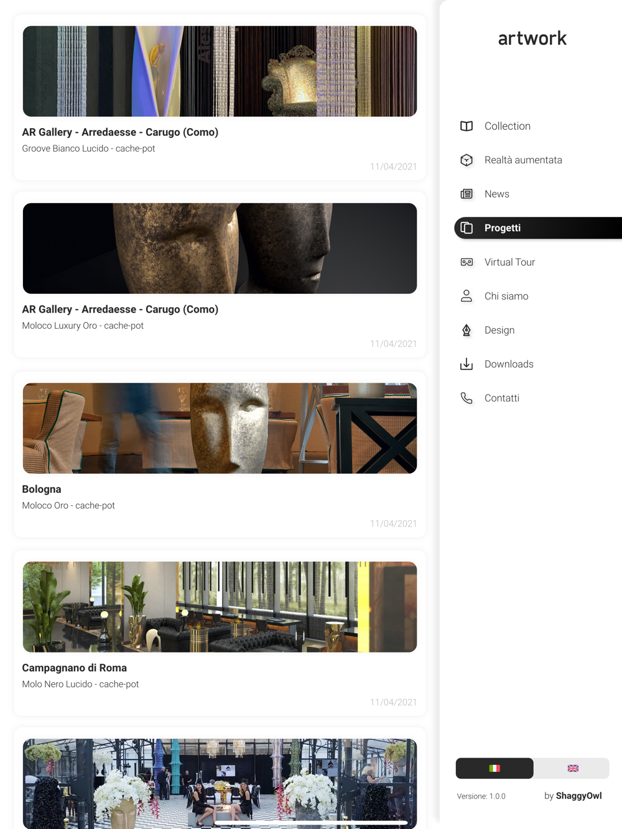This screenshot has width=622, height=829.
Task: Click the Chi siamo person icon
Action: coord(466,296)
